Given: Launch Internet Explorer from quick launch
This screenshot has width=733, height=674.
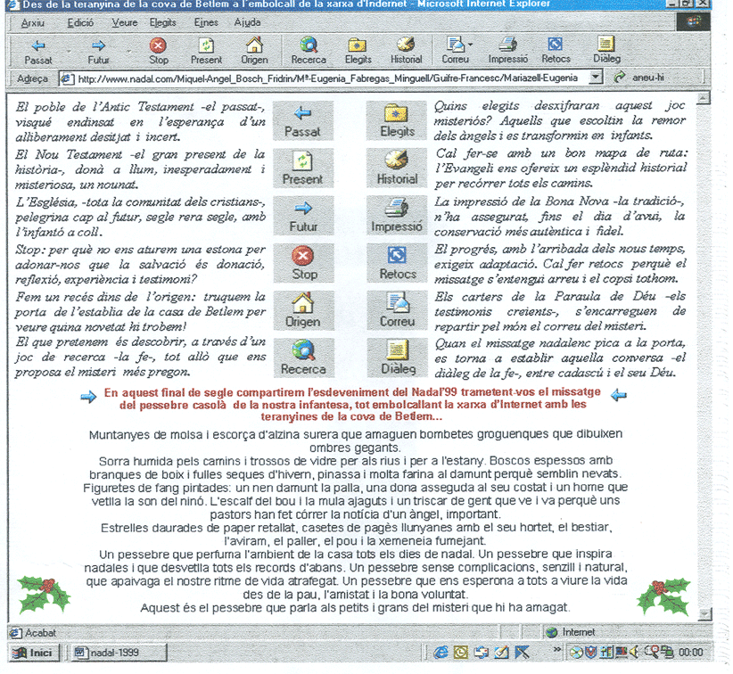Looking at the screenshot, I should coord(441,653).
